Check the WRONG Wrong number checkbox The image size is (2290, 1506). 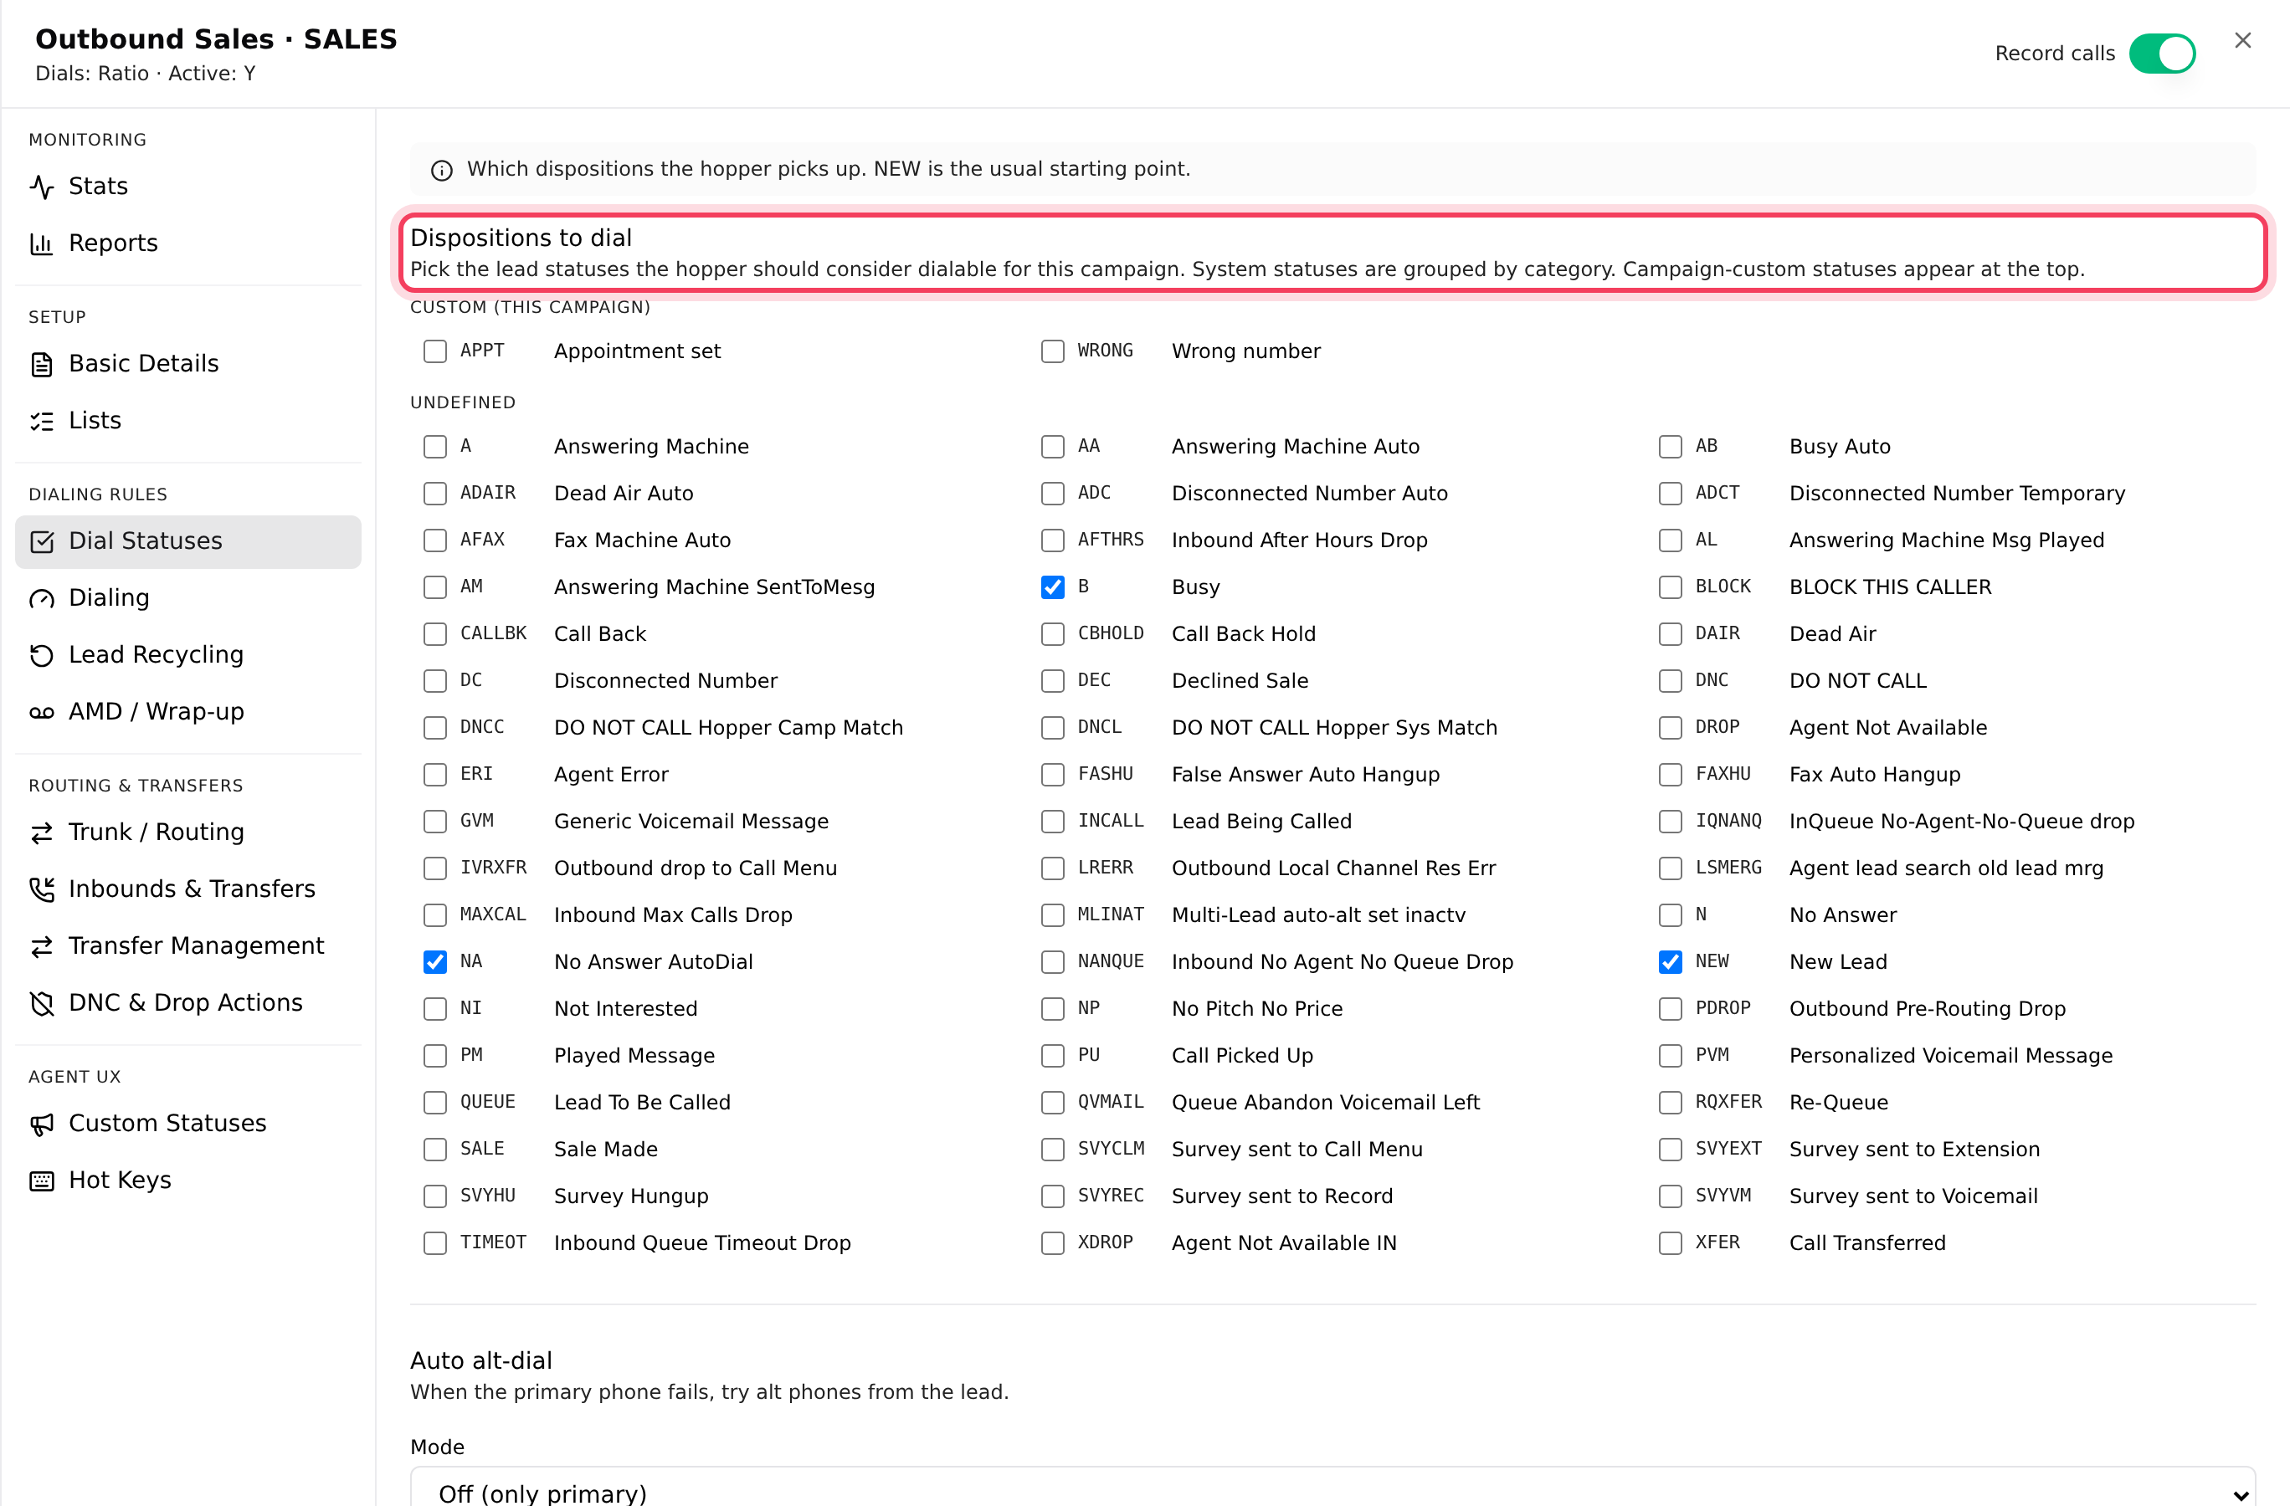(1053, 351)
